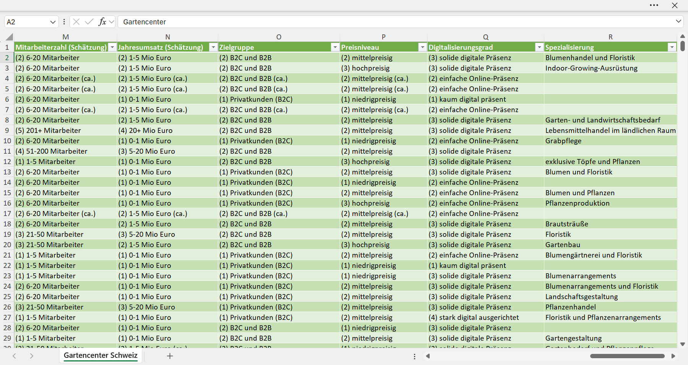
Task: Expand the fx function dropdown arrow
Action: (111, 22)
